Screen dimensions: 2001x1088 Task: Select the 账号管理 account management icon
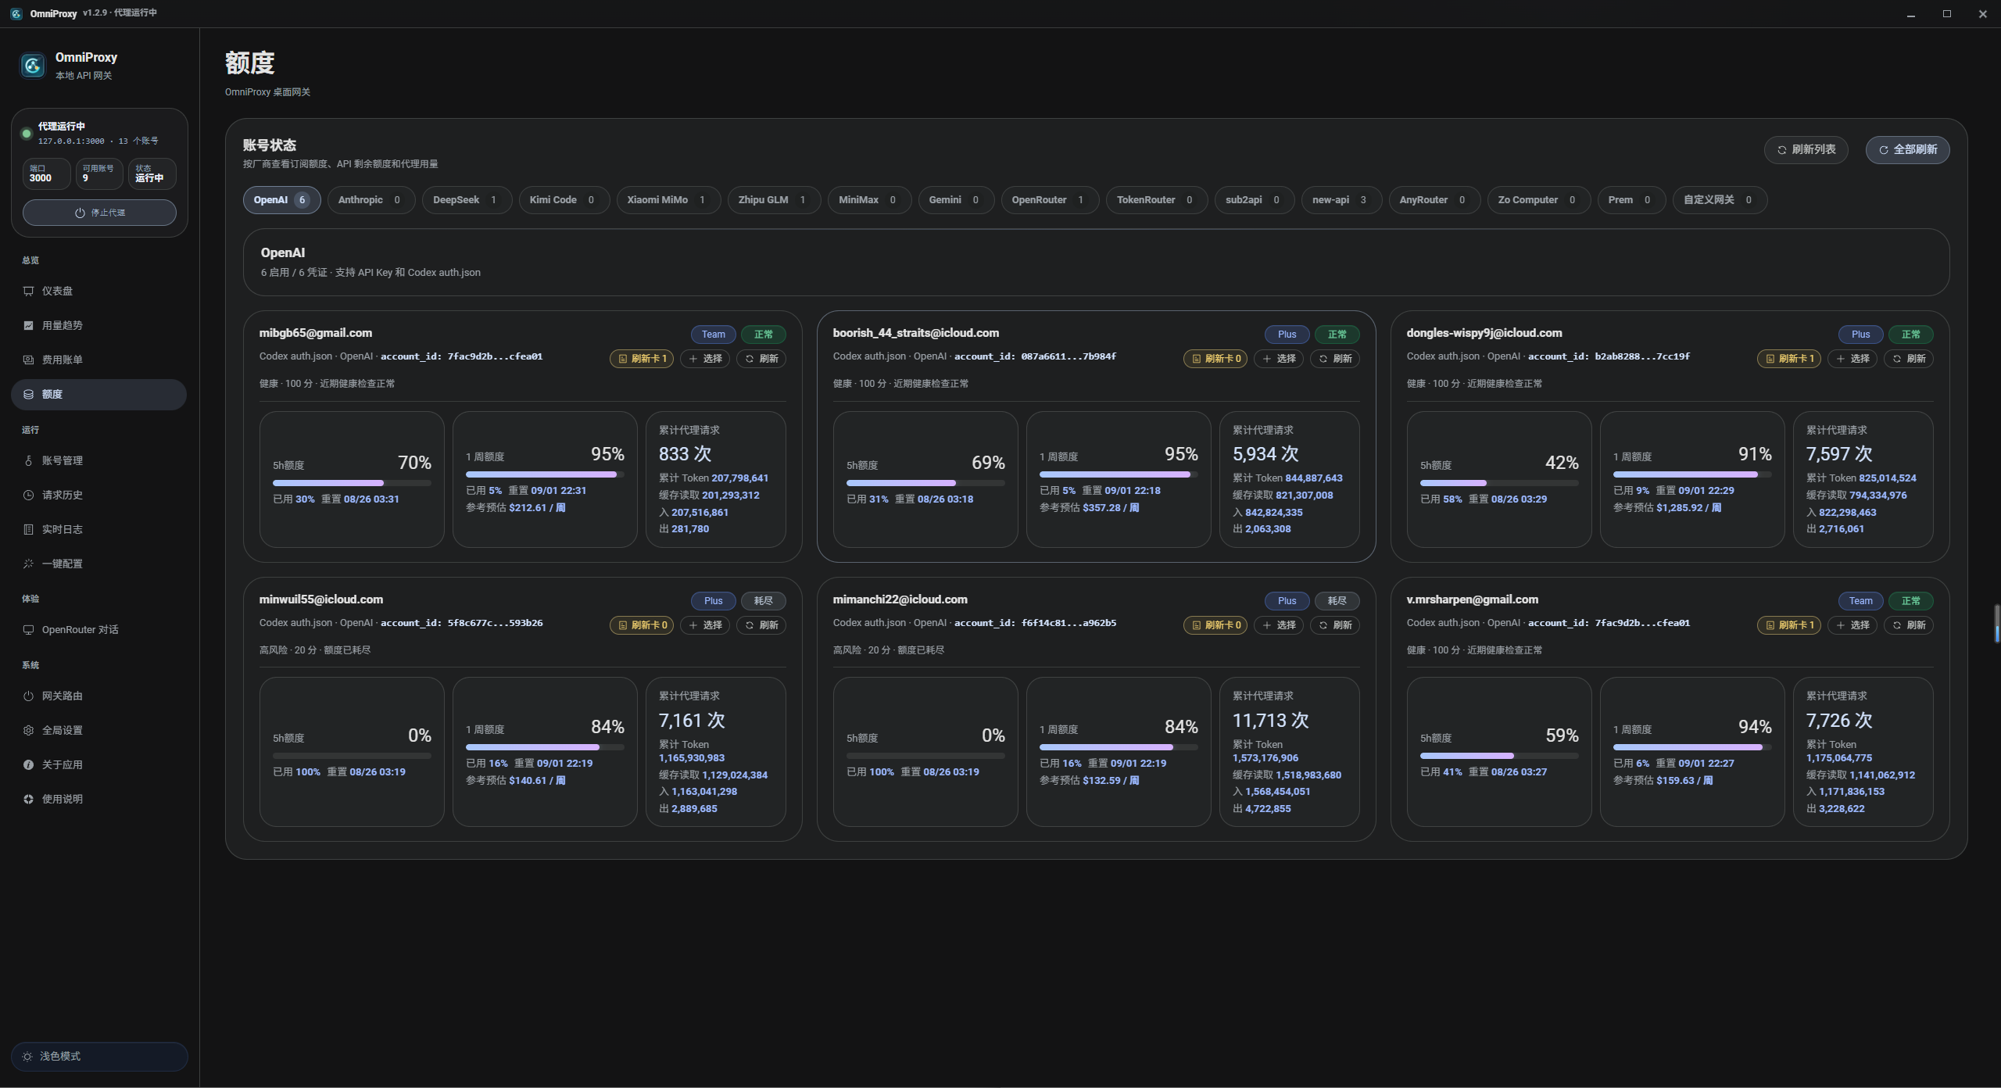pos(29,460)
